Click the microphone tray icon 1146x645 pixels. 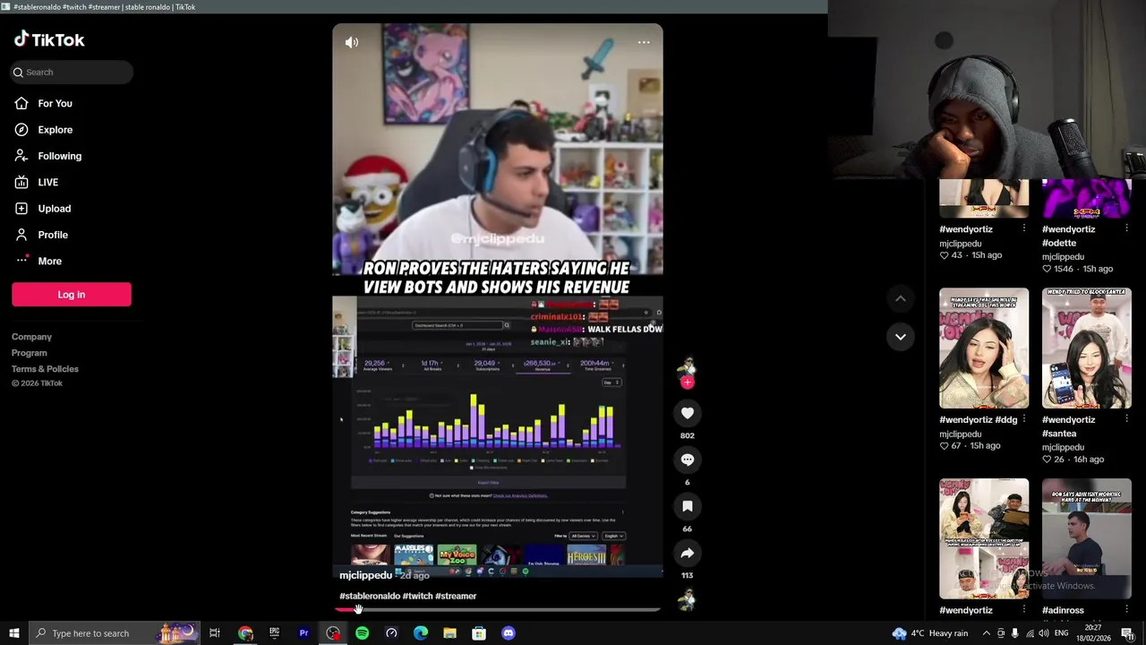[x=1014, y=633]
